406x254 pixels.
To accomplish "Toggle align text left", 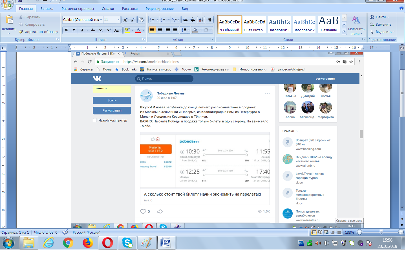I will coord(152,30).
